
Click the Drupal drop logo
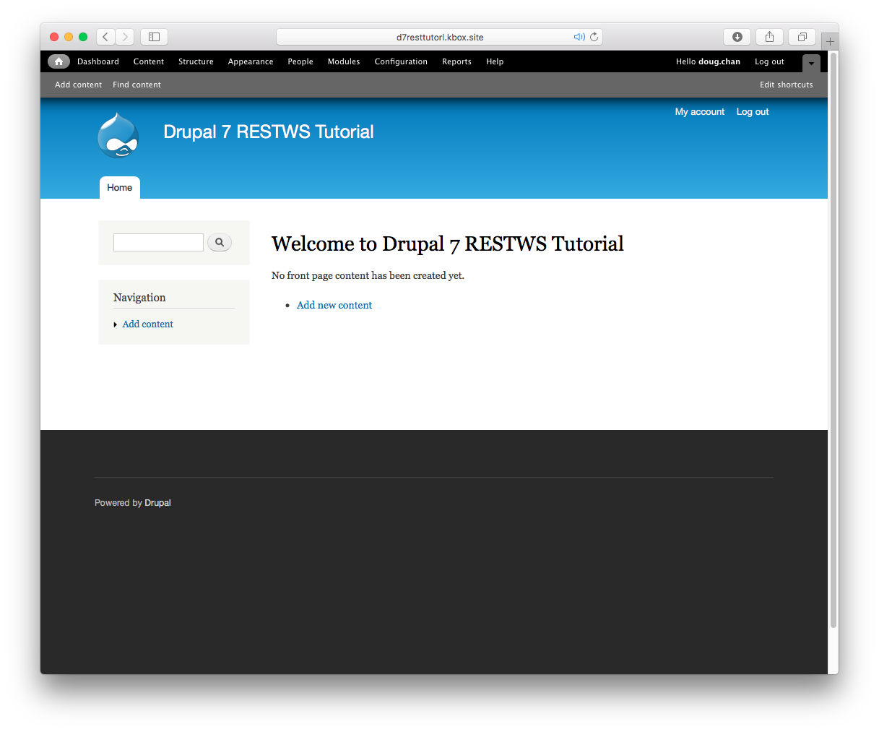118,135
